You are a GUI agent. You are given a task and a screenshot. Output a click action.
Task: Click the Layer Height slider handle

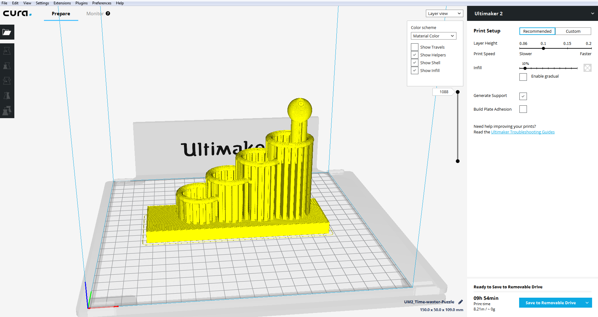[x=543, y=48]
